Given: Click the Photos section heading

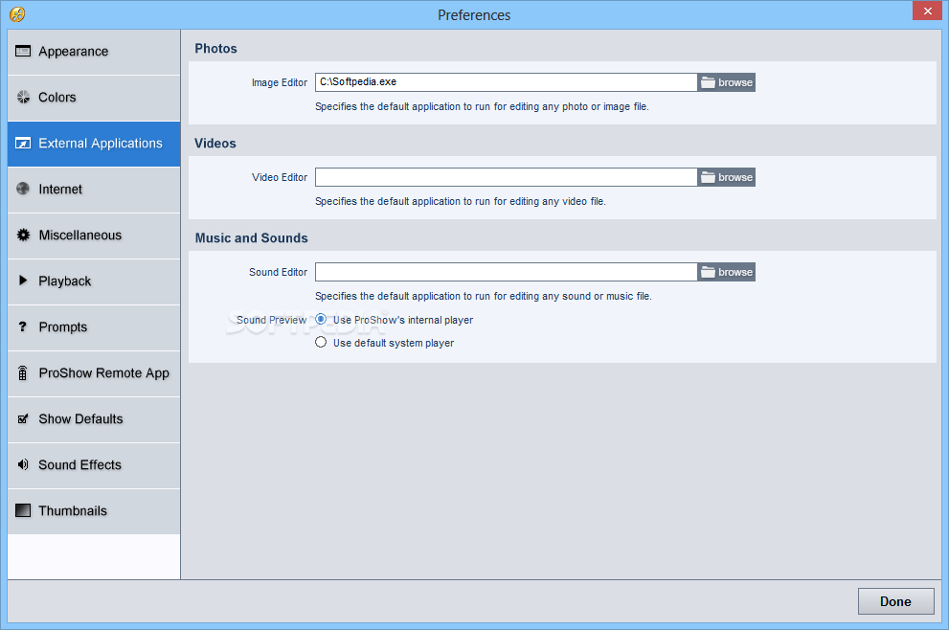Looking at the screenshot, I should (216, 49).
